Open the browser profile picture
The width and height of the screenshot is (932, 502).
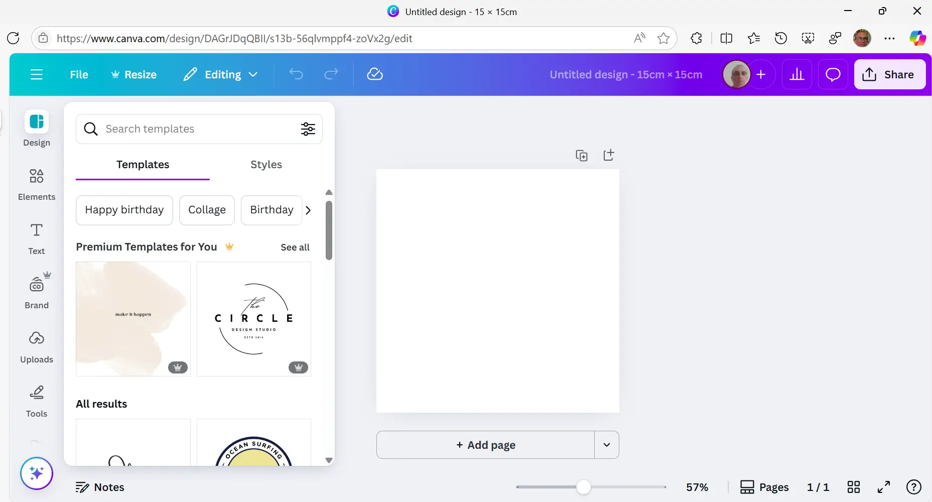coord(862,38)
